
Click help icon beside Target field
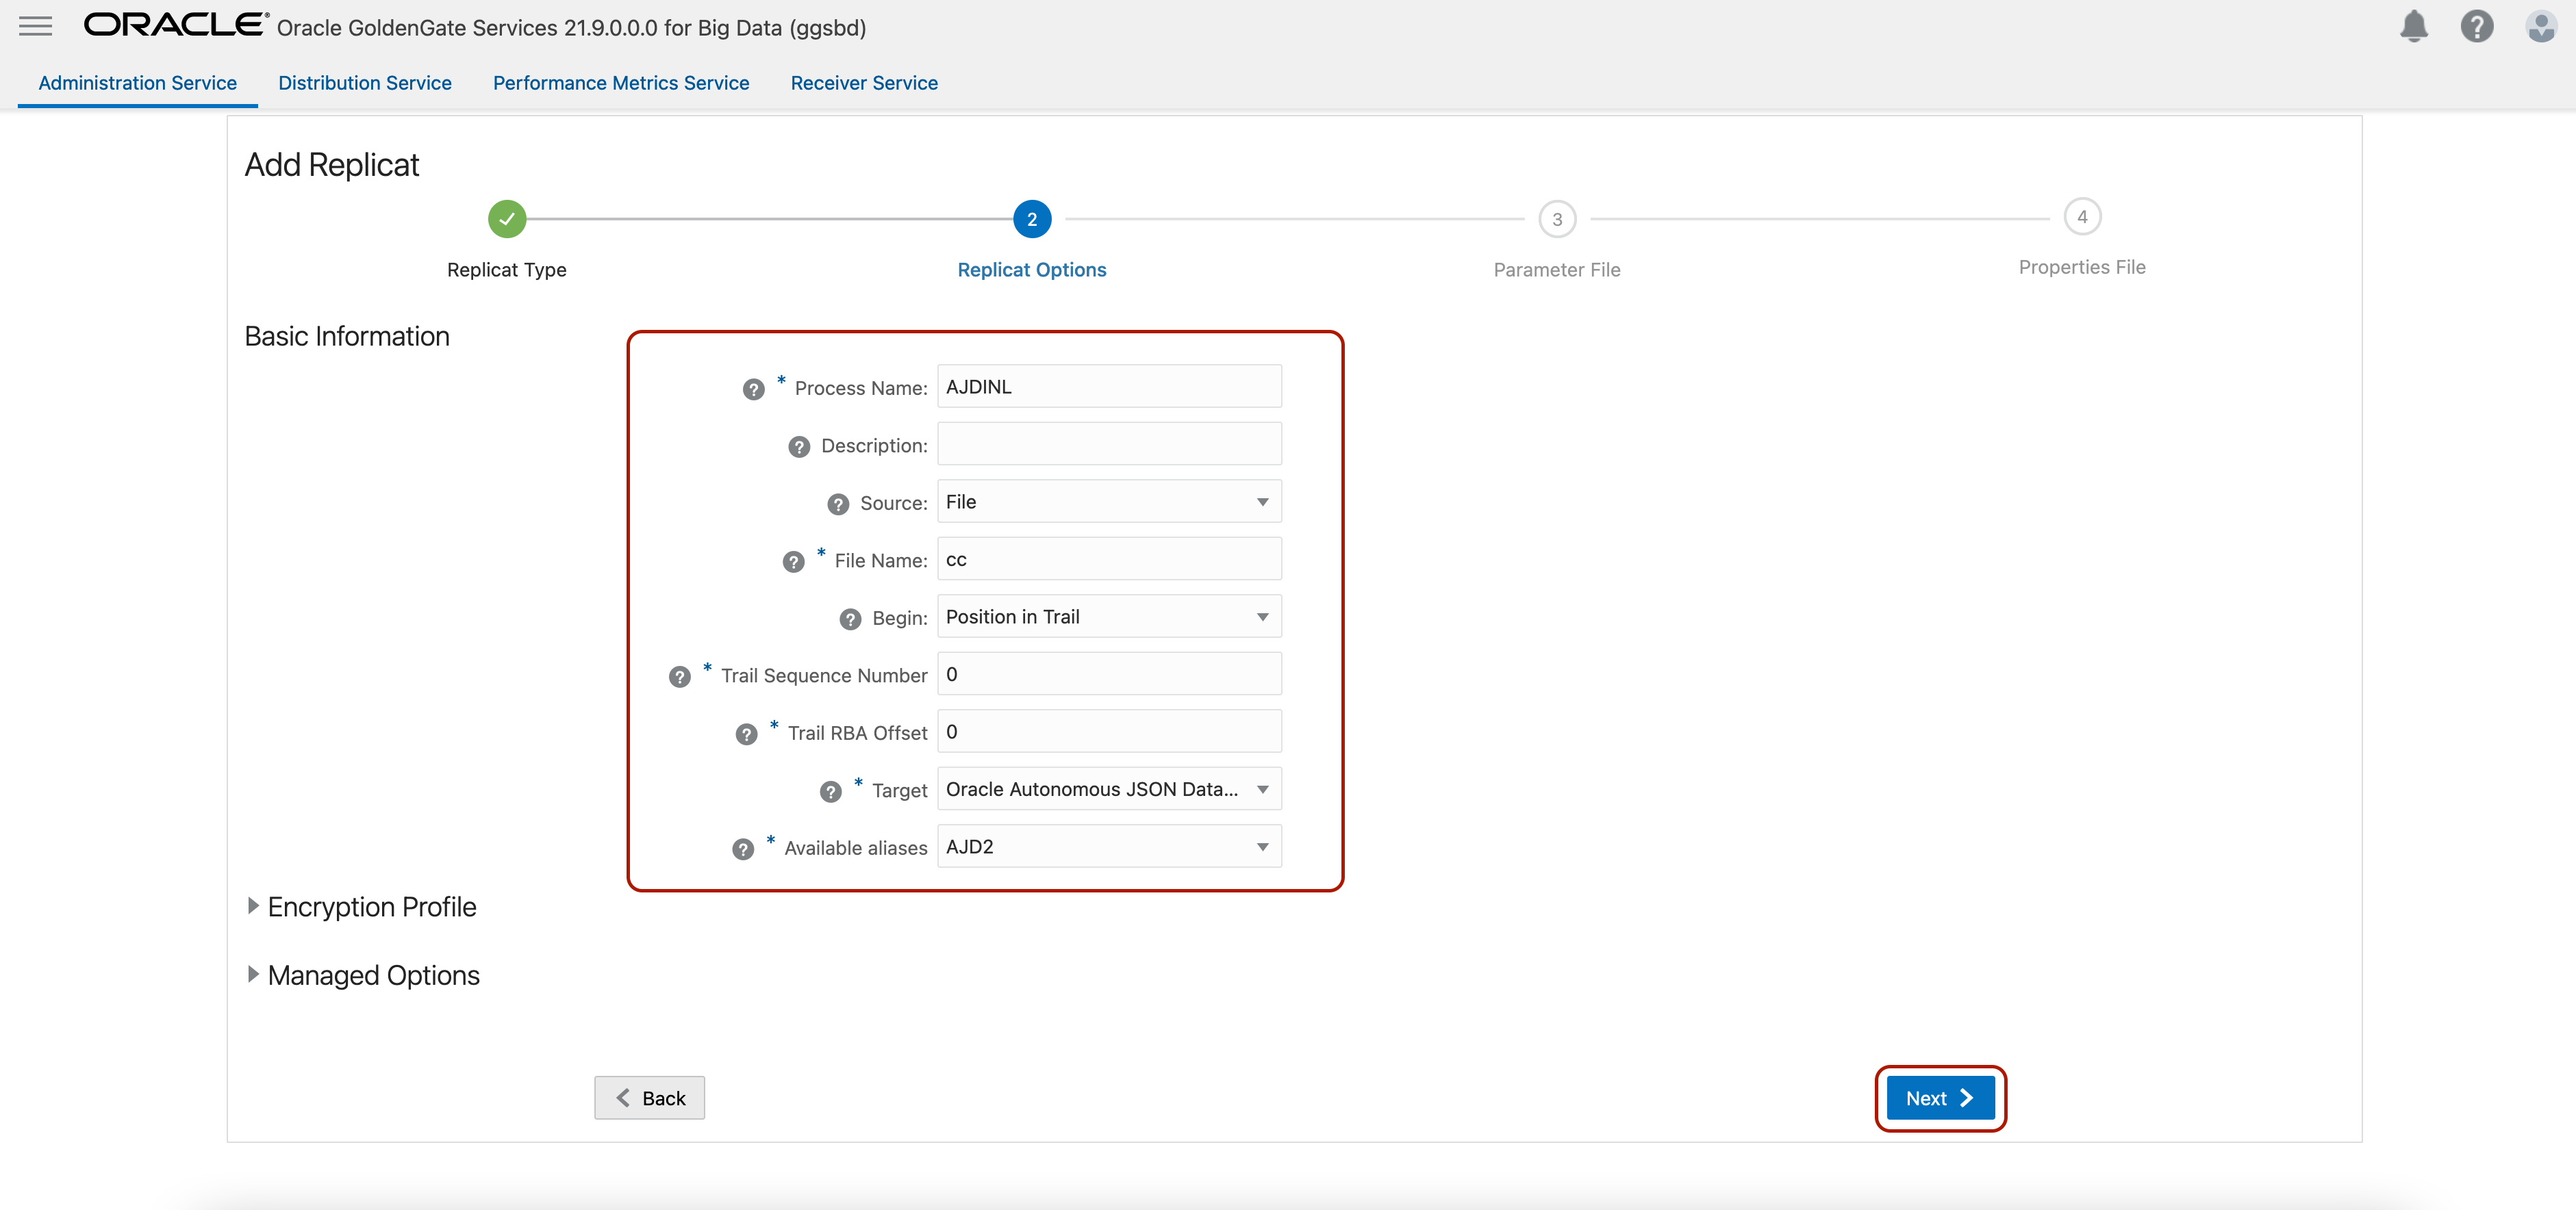830,793
